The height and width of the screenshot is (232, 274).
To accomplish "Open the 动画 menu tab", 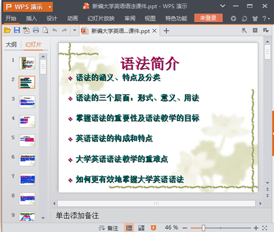I will click(x=72, y=18).
